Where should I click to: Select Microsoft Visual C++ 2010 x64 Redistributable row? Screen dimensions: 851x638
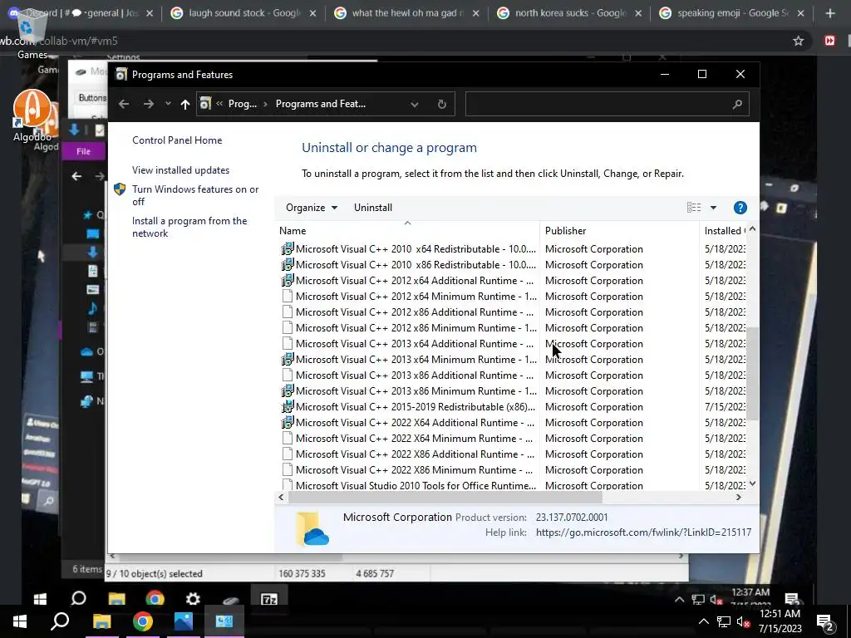tap(512, 249)
